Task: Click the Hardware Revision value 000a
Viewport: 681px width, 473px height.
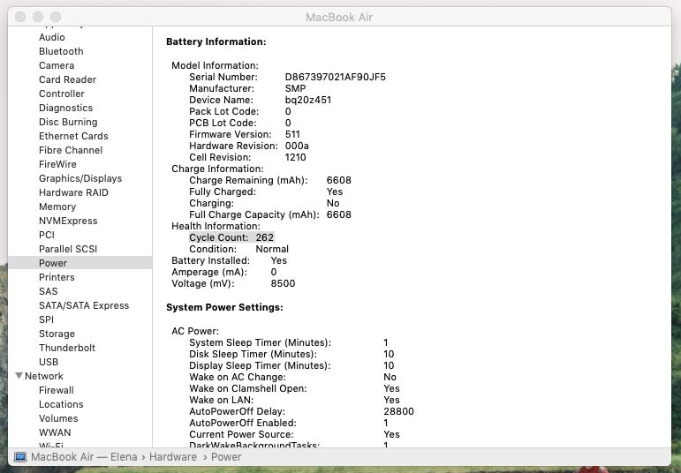Action: click(297, 146)
